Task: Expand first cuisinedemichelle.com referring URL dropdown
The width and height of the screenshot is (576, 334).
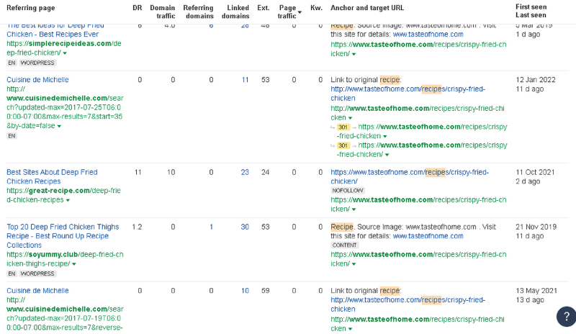Action: tap(59, 127)
